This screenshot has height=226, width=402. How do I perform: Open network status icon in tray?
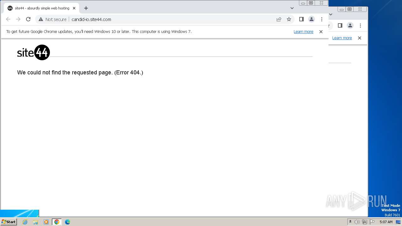(365, 222)
